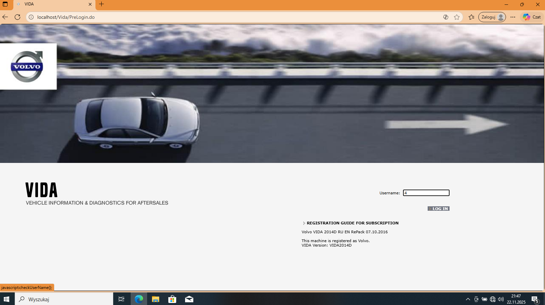Open File Explorer from taskbar
Image resolution: width=545 pixels, height=305 pixels.
pos(156,299)
